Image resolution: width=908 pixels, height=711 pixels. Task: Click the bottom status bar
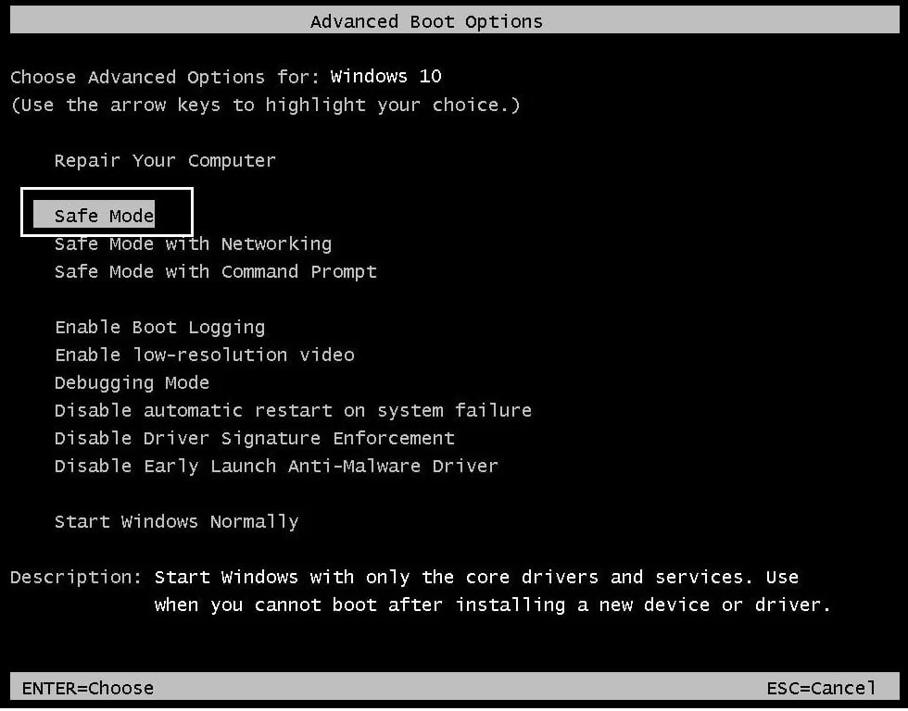[454, 688]
